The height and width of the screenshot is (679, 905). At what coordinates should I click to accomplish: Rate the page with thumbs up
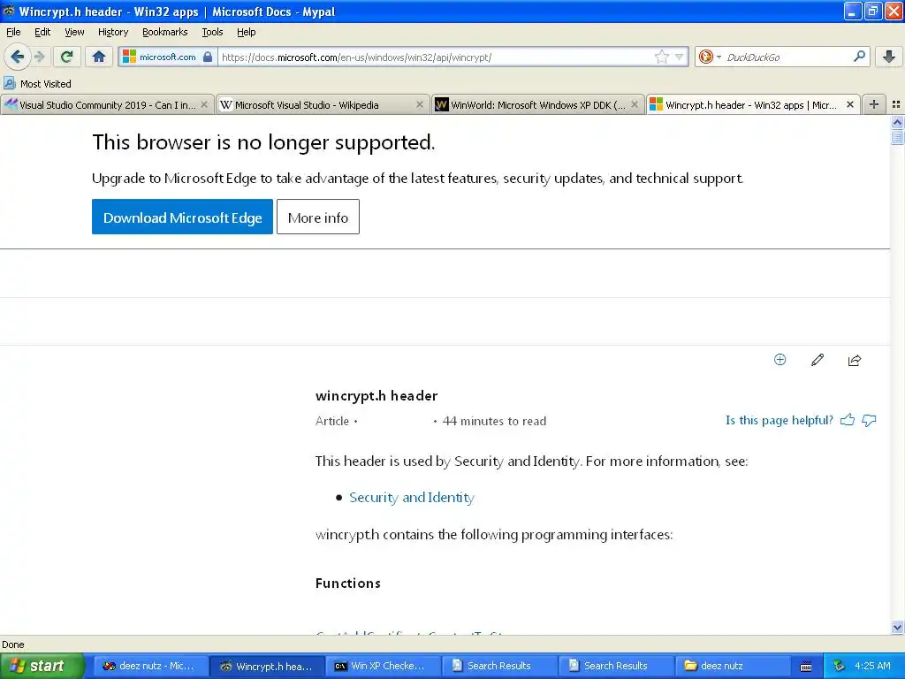[848, 420]
